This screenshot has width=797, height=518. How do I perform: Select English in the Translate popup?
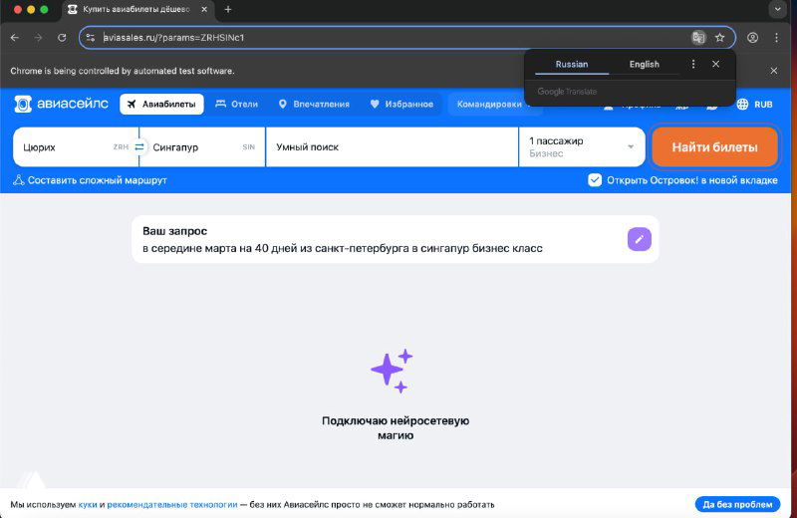pos(644,64)
